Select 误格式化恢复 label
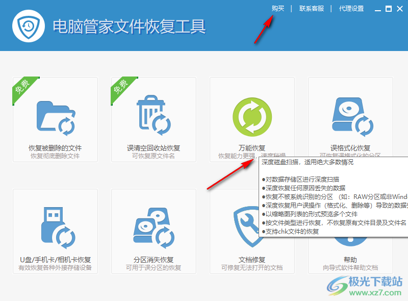 point(350,148)
